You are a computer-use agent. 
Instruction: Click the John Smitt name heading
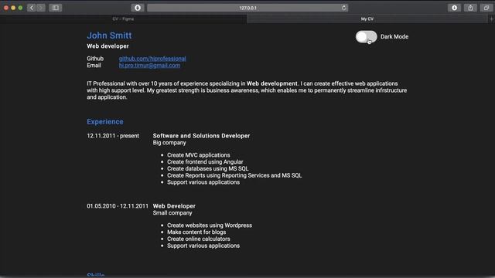pyautogui.click(x=109, y=36)
